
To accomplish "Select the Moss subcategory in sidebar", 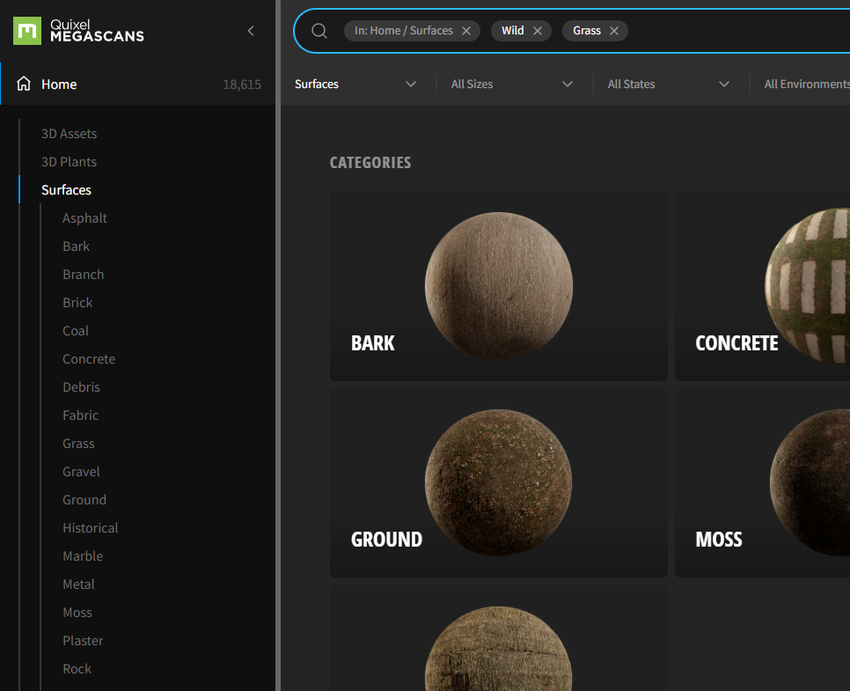I will pos(77,613).
